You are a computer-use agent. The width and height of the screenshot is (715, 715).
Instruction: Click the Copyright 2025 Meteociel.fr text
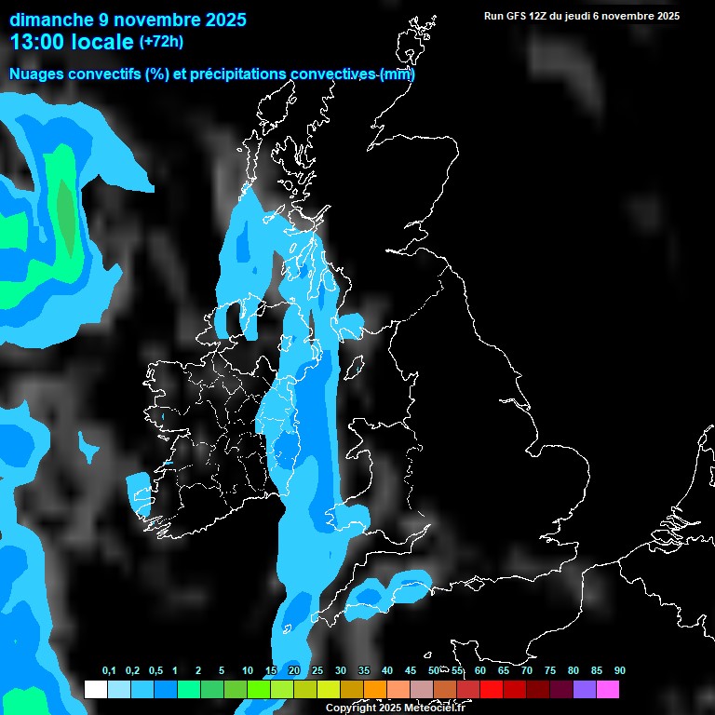(395, 708)
